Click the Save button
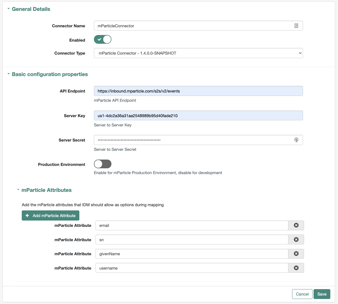Viewport: 338px width, 304px height. pyautogui.click(x=322, y=294)
